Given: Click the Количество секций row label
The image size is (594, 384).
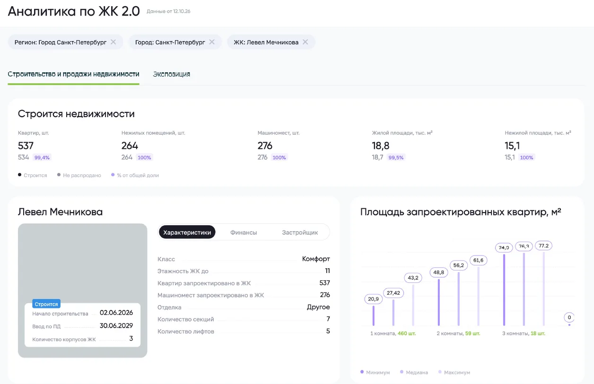Looking at the screenshot, I should (x=186, y=319).
